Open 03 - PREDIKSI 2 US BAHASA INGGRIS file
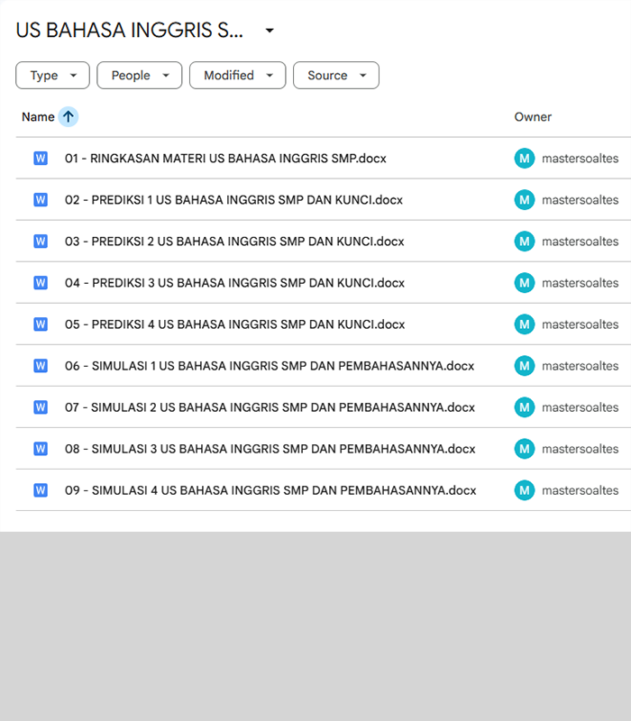 pyautogui.click(x=234, y=242)
